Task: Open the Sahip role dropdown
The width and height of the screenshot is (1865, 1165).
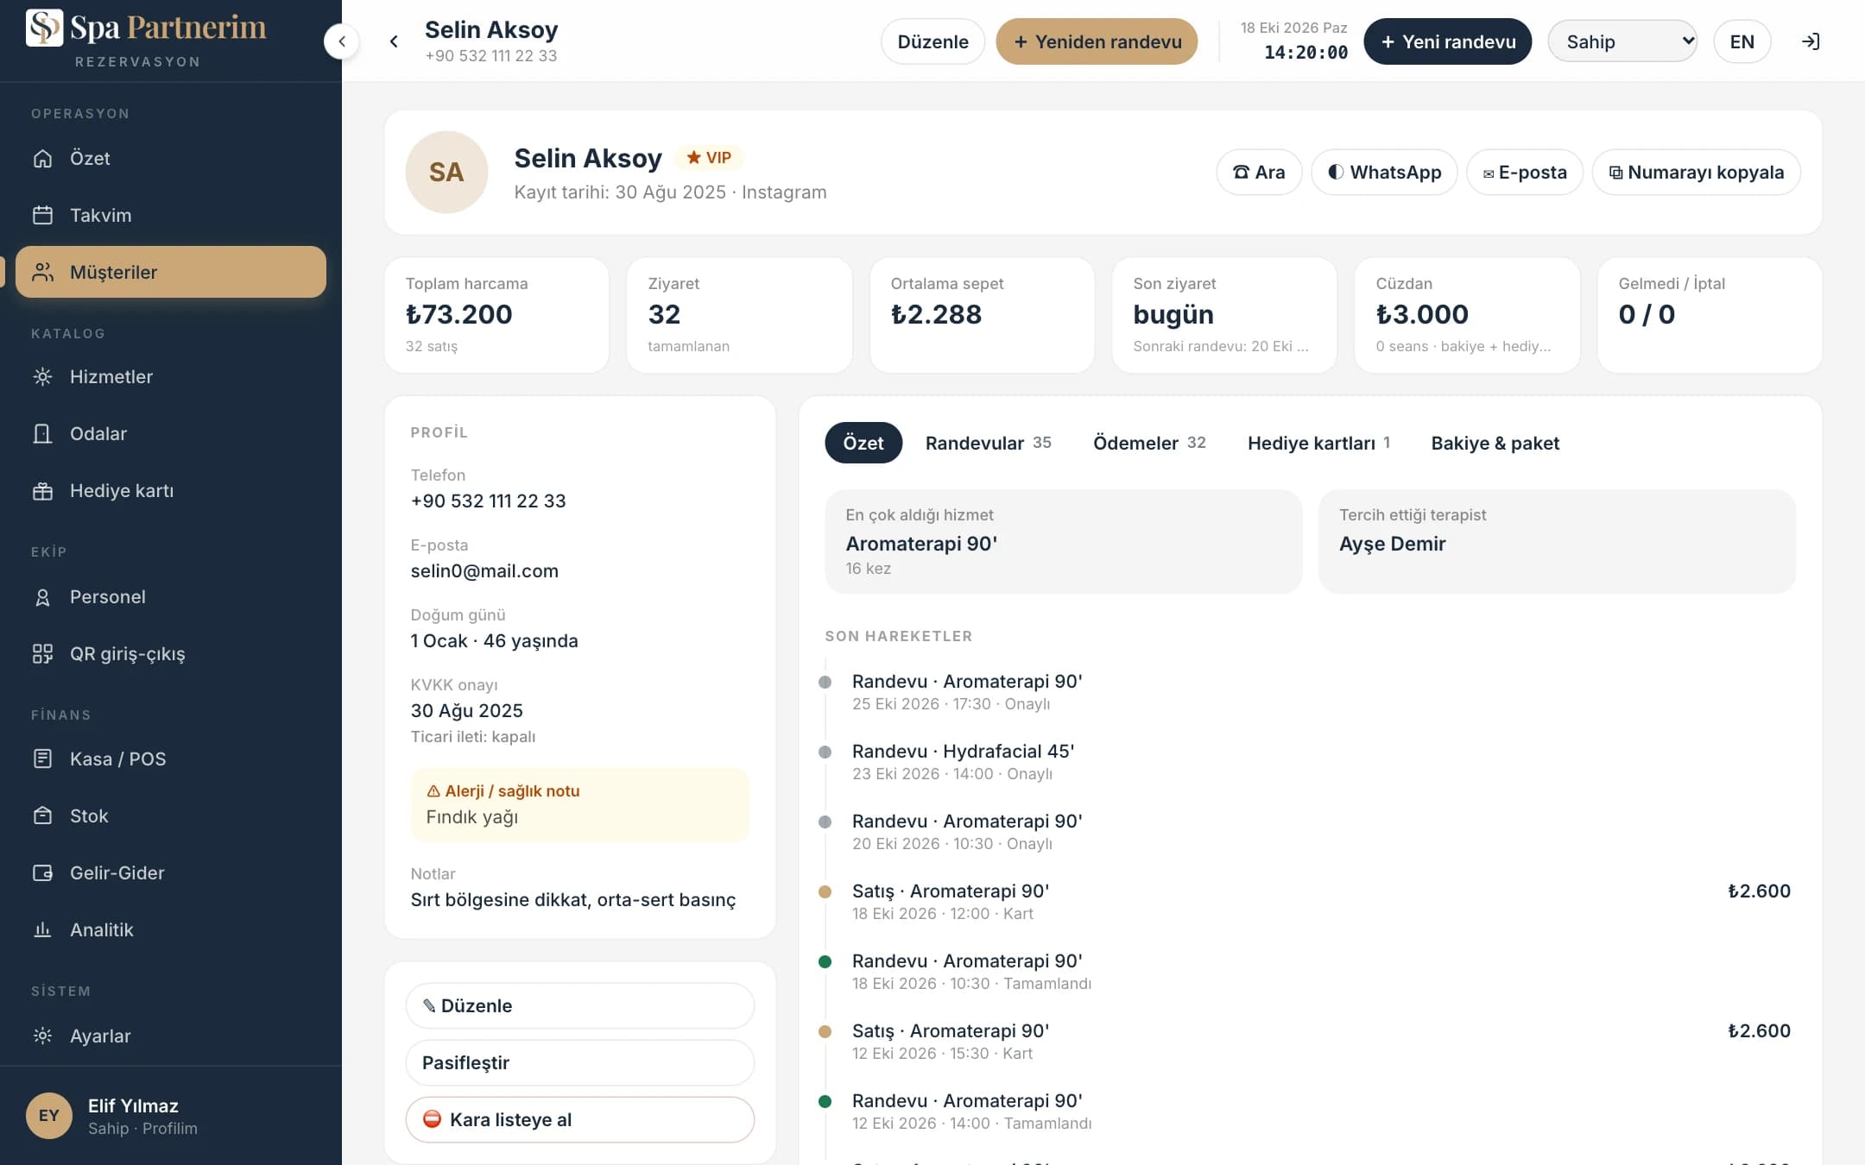Action: 1622,41
